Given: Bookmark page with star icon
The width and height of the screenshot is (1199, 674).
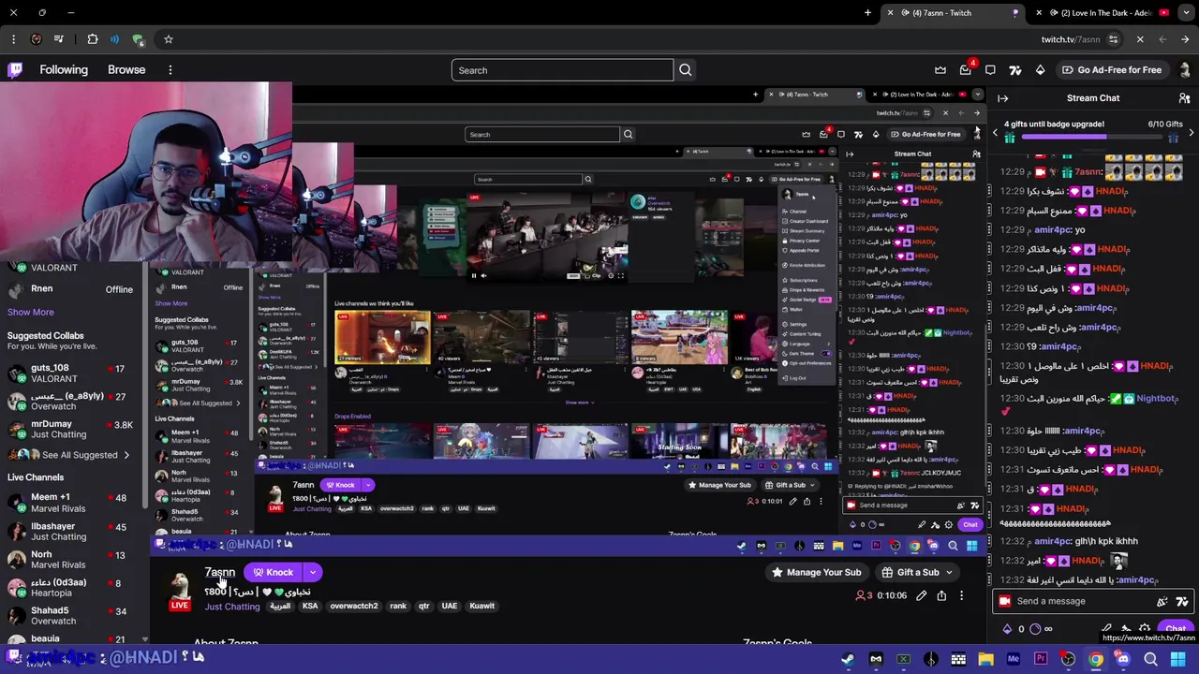Looking at the screenshot, I should coord(169,39).
